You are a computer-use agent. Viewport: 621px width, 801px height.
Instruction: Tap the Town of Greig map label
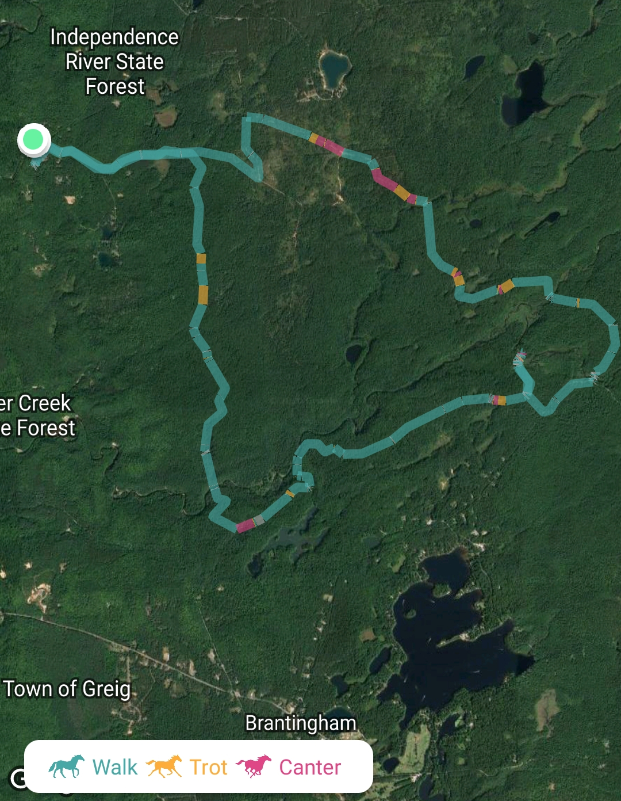[67, 689]
